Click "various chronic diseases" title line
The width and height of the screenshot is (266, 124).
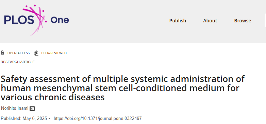pyautogui.click(x=53, y=97)
